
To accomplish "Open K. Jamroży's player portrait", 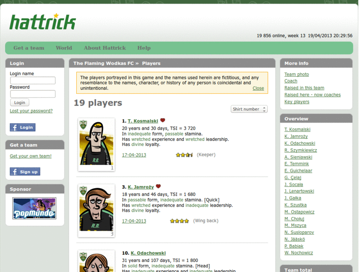I will [96, 210].
